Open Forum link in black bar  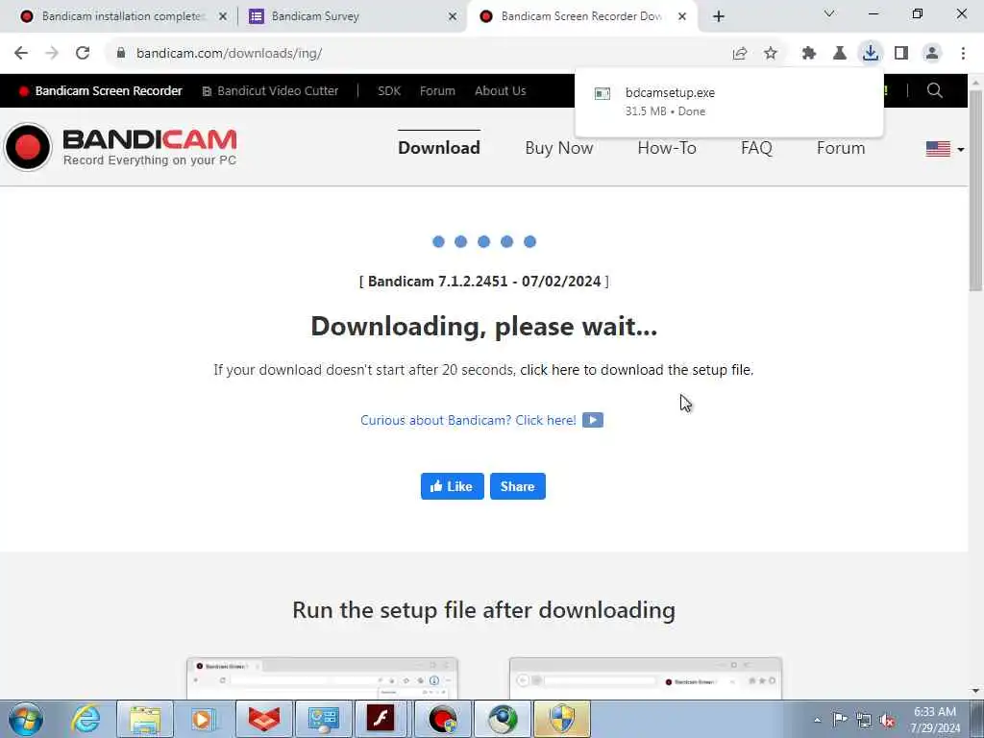437,91
